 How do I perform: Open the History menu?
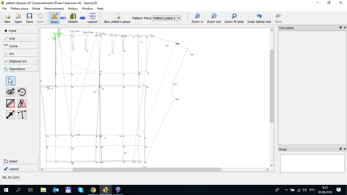pos(73,8)
